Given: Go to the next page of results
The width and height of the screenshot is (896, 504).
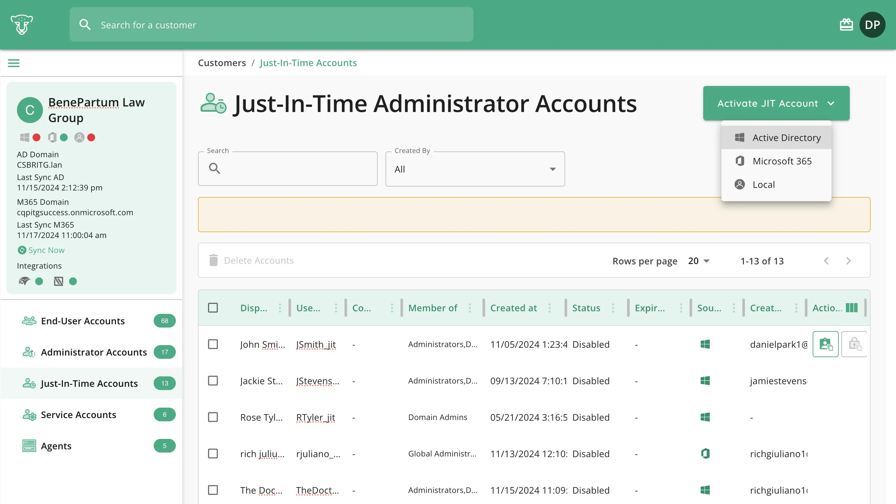Looking at the screenshot, I should click(x=848, y=260).
